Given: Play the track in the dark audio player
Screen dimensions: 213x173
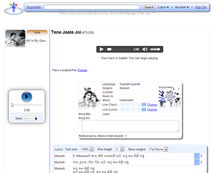Looking at the screenshot, I should (x=101, y=49).
